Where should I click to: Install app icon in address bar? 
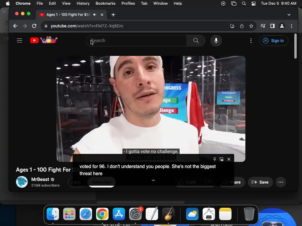232,26
